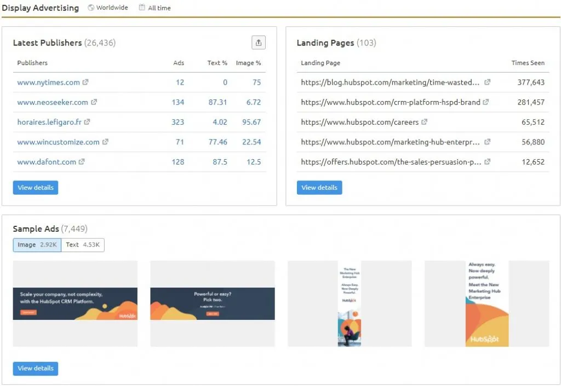Click View details under Latest Publishers
Viewport: 561px width, 386px height.
pos(36,188)
